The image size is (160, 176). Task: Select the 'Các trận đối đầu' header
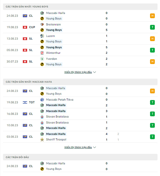click(17, 157)
